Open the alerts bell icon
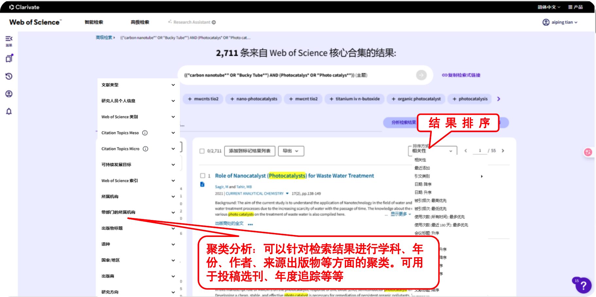 (x=9, y=111)
